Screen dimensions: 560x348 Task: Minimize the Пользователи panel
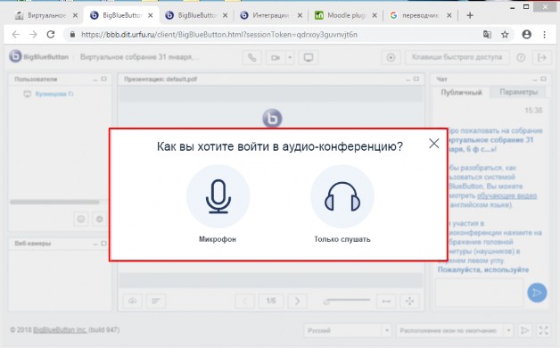pos(95,79)
